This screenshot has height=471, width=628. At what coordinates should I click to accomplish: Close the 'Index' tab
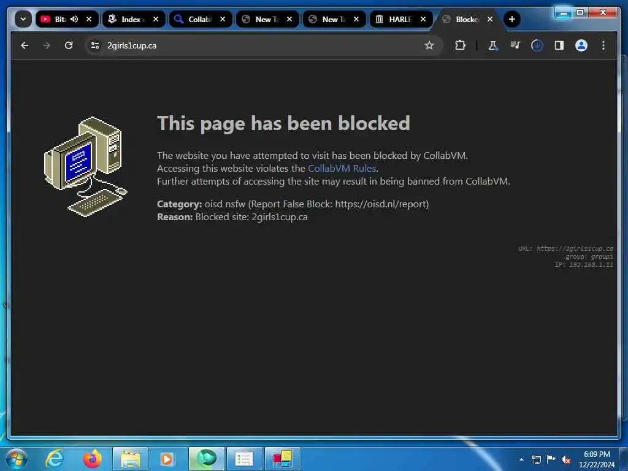click(x=156, y=19)
